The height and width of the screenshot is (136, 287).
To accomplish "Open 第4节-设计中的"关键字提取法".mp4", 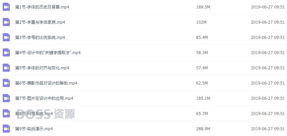I will point(48,53).
